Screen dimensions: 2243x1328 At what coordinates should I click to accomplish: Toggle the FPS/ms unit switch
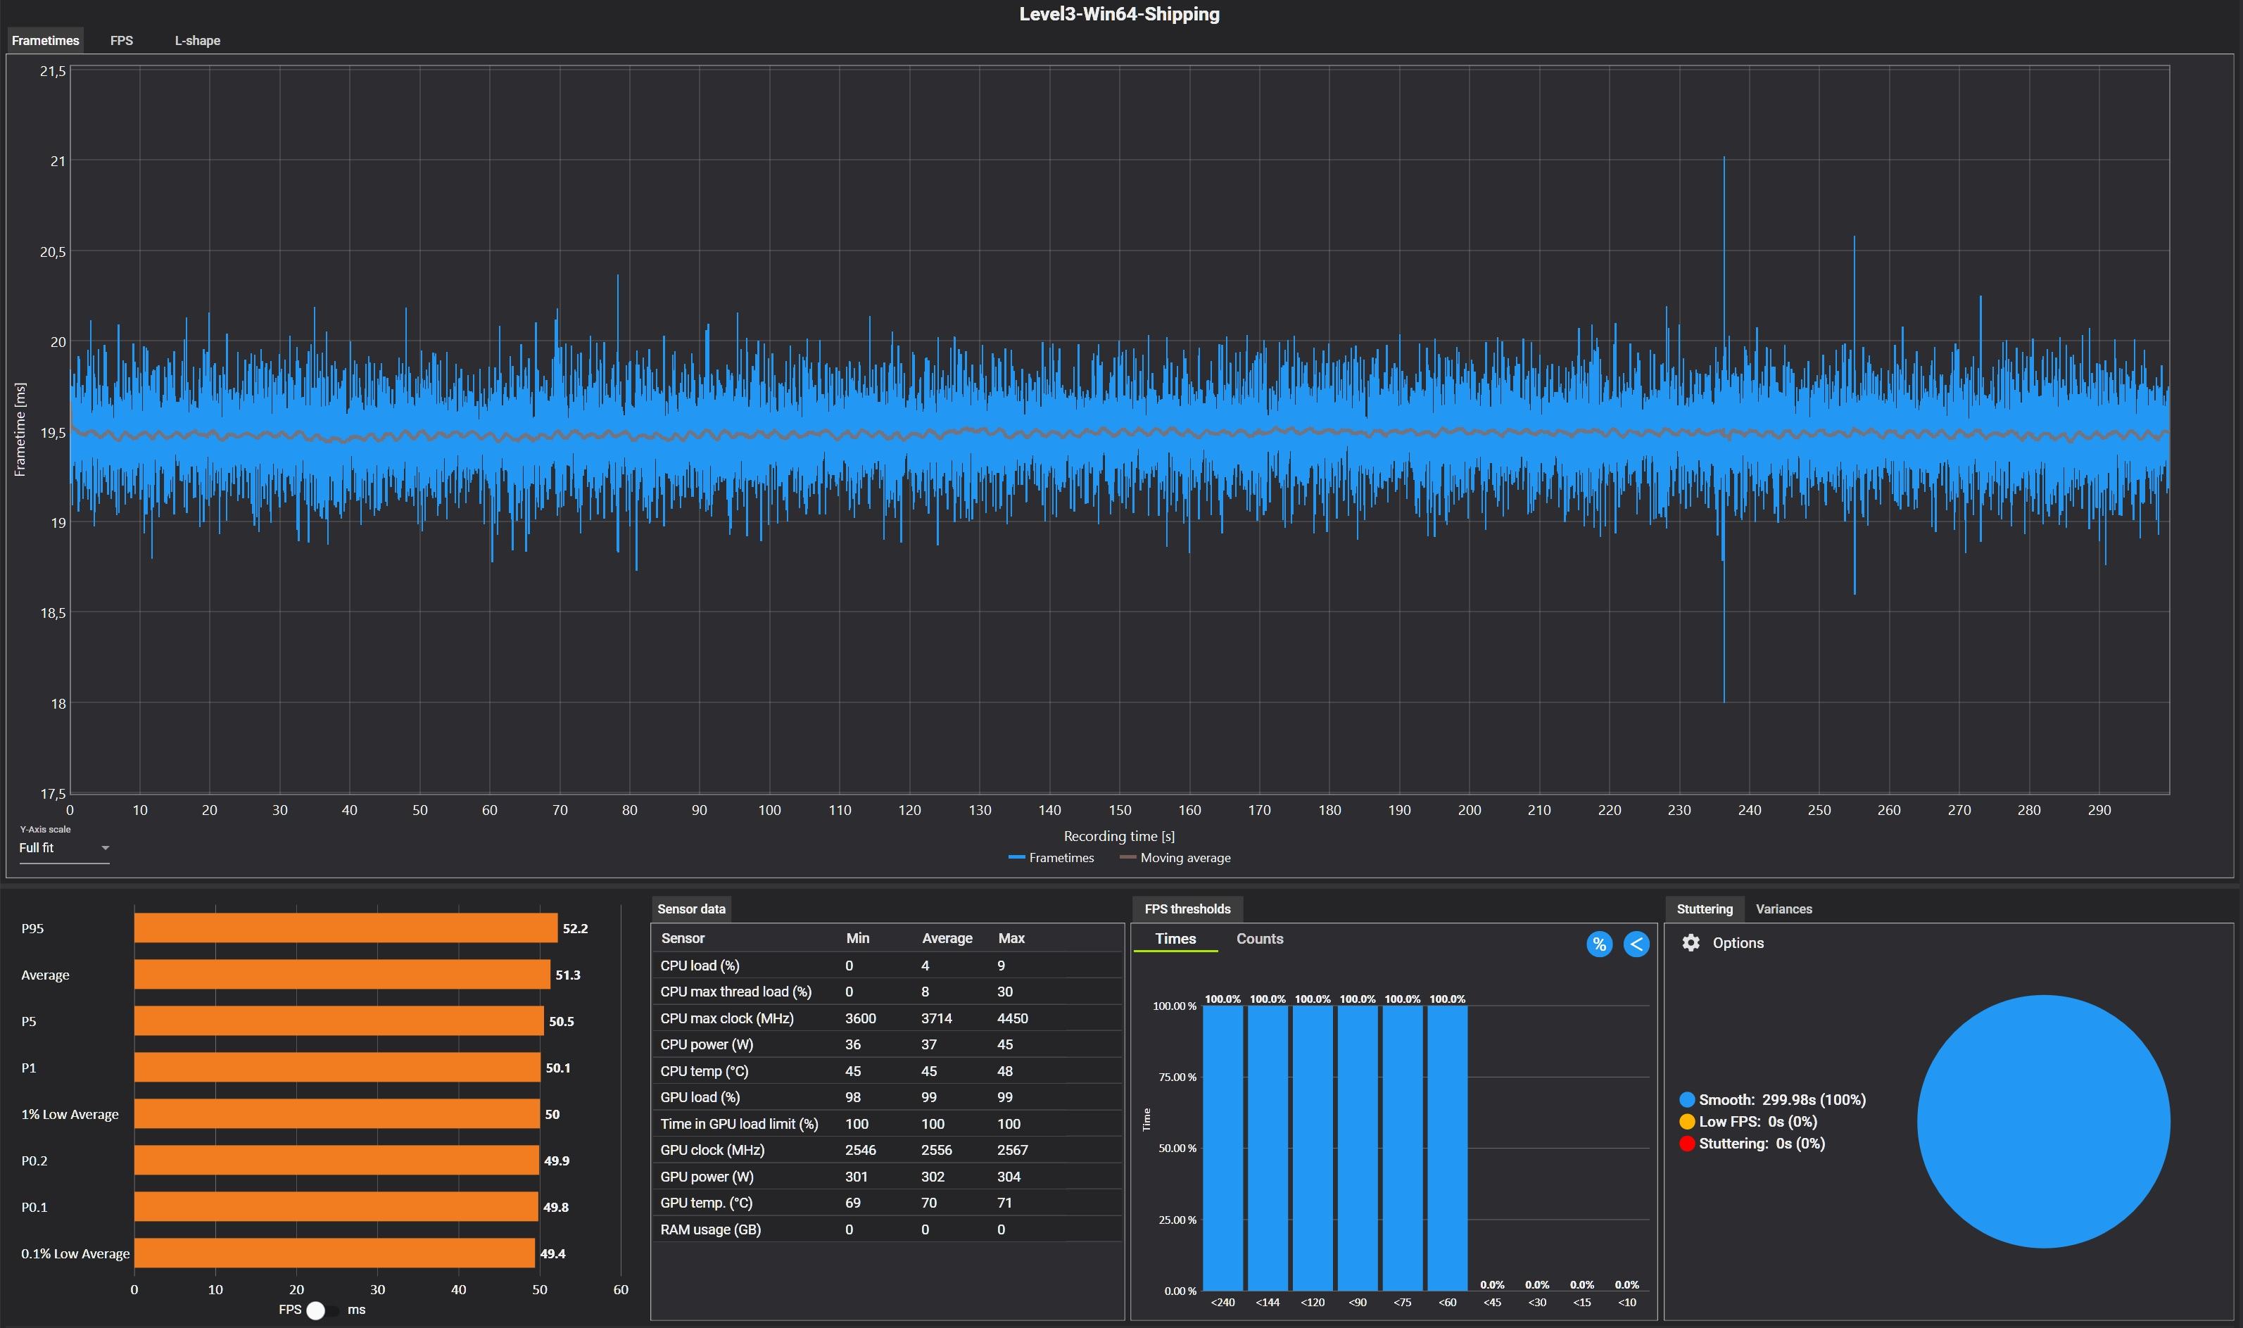[x=321, y=1310]
